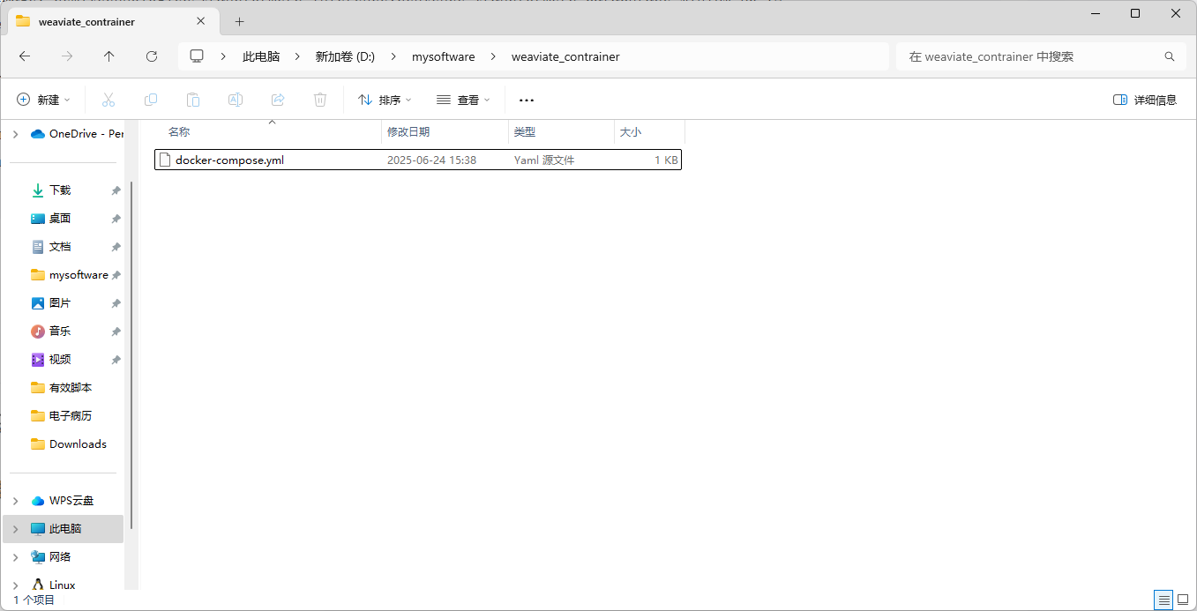Click the Refresh icon in the navigation bar
This screenshot has width=1197, height=611.
click(151, 56)
